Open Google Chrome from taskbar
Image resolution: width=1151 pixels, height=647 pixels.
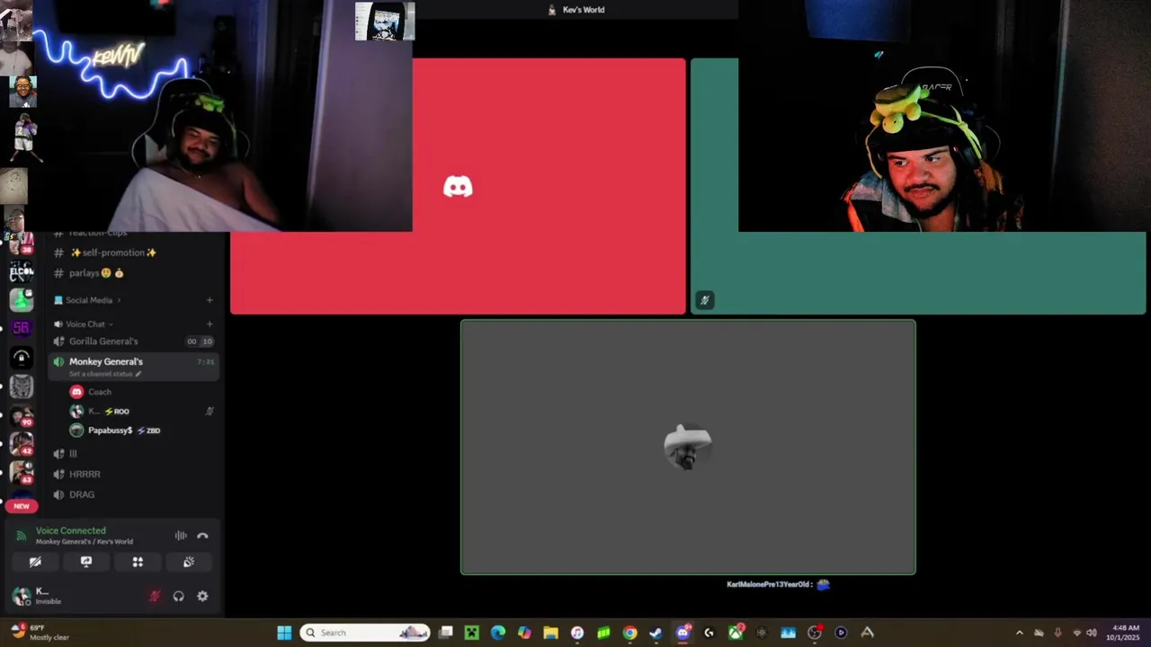tap(630, 633)
